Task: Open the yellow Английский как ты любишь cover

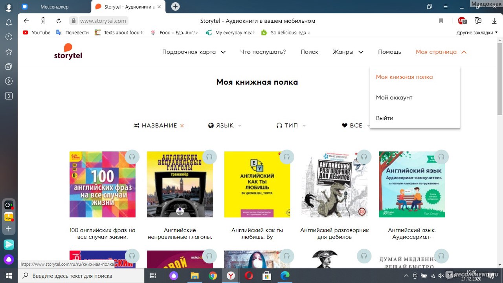Action: click(257, 184)
